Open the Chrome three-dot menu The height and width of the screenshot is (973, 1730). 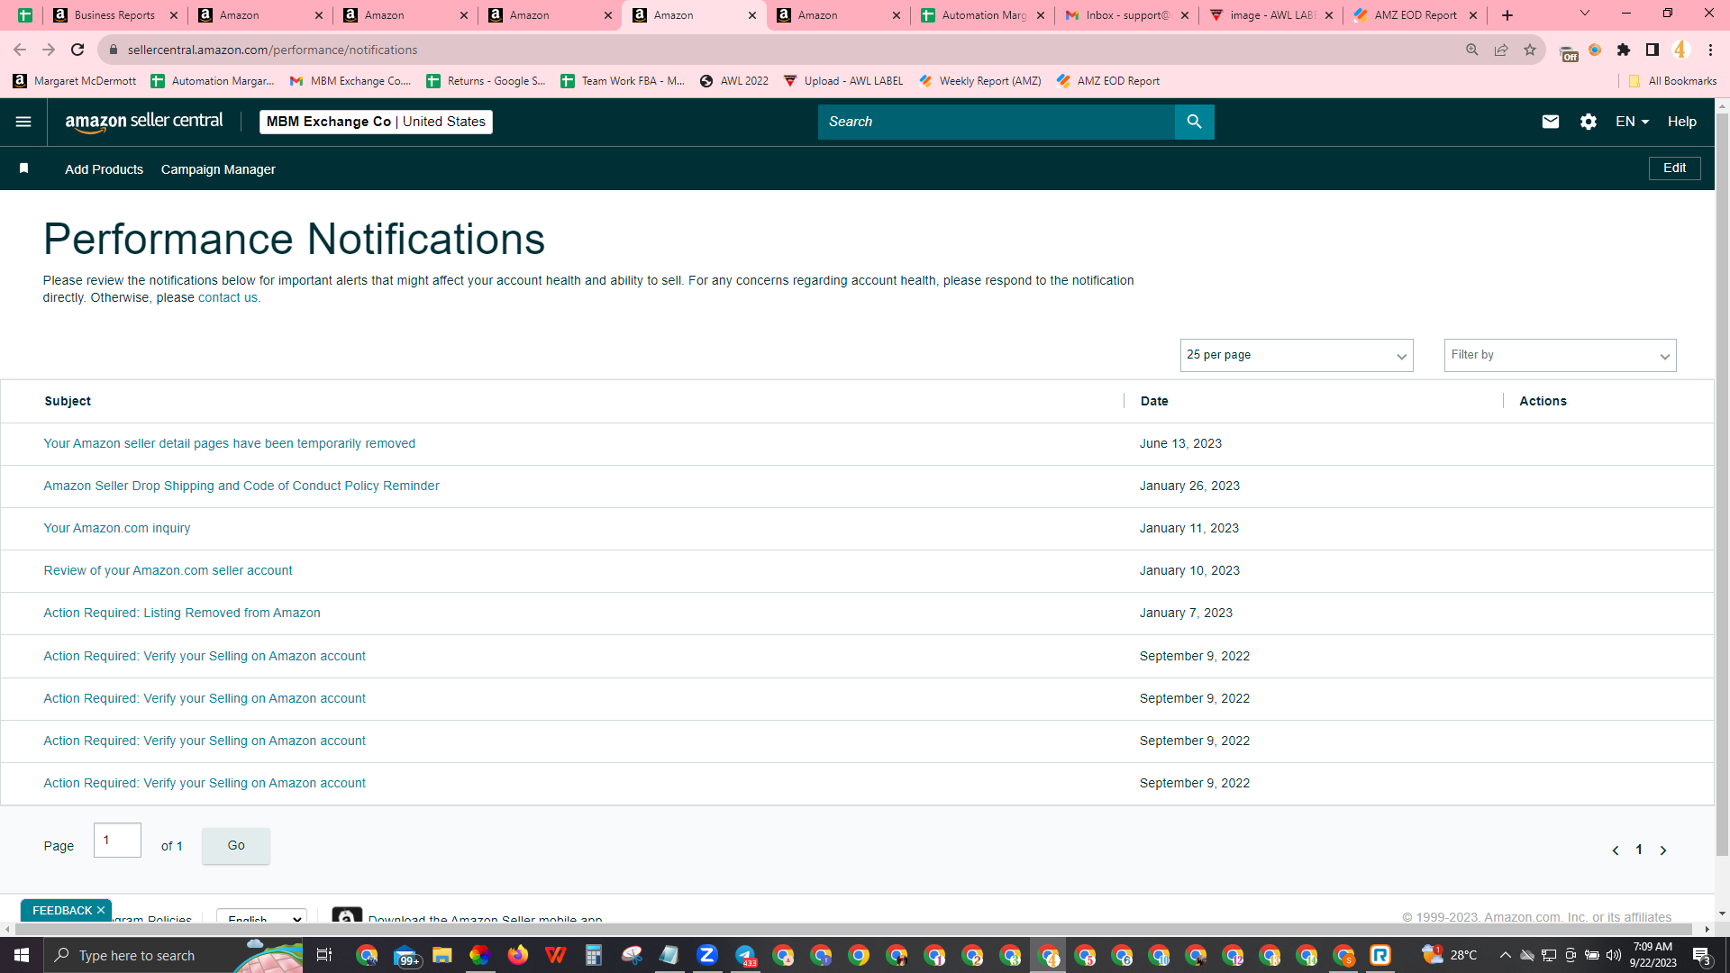[1710, 50]
